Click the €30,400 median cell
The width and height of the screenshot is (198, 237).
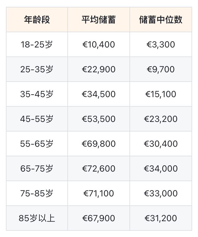click(160, 144)
